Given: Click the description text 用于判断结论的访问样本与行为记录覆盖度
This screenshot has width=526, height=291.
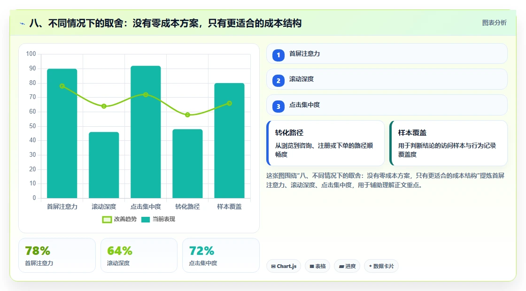Looking at the screenshot, I should (x=447, y=150).
